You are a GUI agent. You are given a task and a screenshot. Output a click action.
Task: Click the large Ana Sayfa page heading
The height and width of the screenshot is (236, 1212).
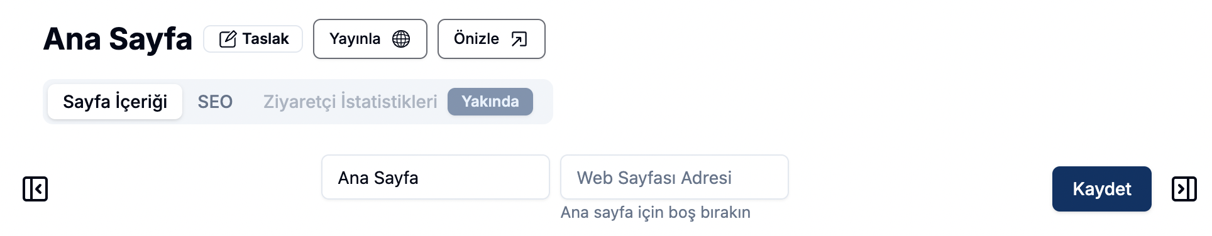118,39
